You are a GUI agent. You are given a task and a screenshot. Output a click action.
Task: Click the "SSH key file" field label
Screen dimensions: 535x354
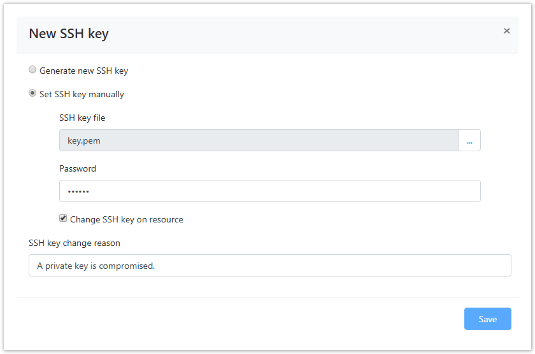pos(82,118)
